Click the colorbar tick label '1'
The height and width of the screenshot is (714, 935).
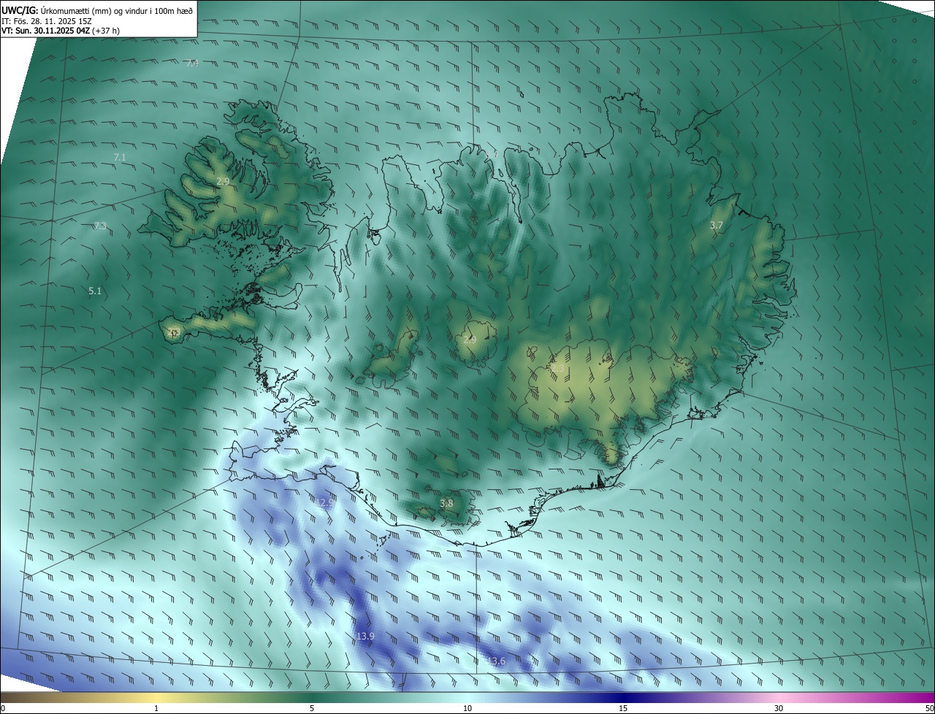point(156,708)
